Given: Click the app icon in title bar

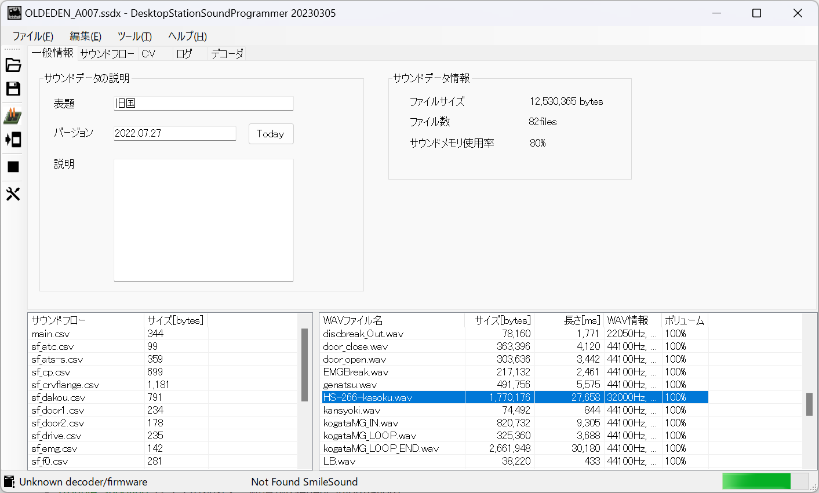Looking at the screenshot, I should tap(14, 13).
